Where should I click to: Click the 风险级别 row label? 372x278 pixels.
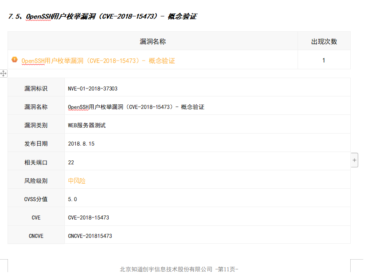36,181
